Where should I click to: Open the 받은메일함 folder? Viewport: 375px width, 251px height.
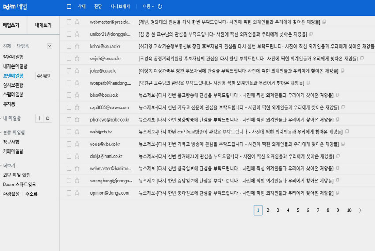point(13,57)
